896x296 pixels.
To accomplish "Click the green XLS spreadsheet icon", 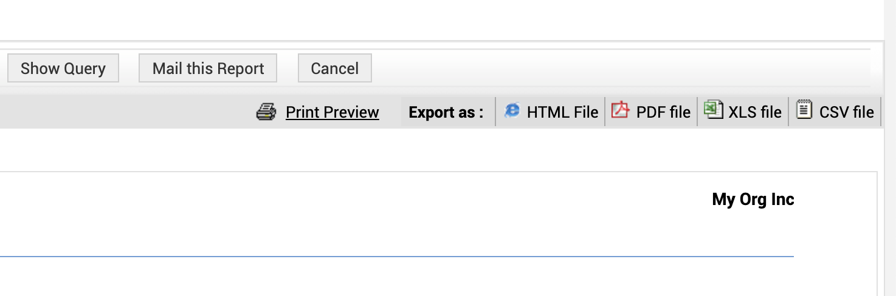I will (x=712, y=110).
